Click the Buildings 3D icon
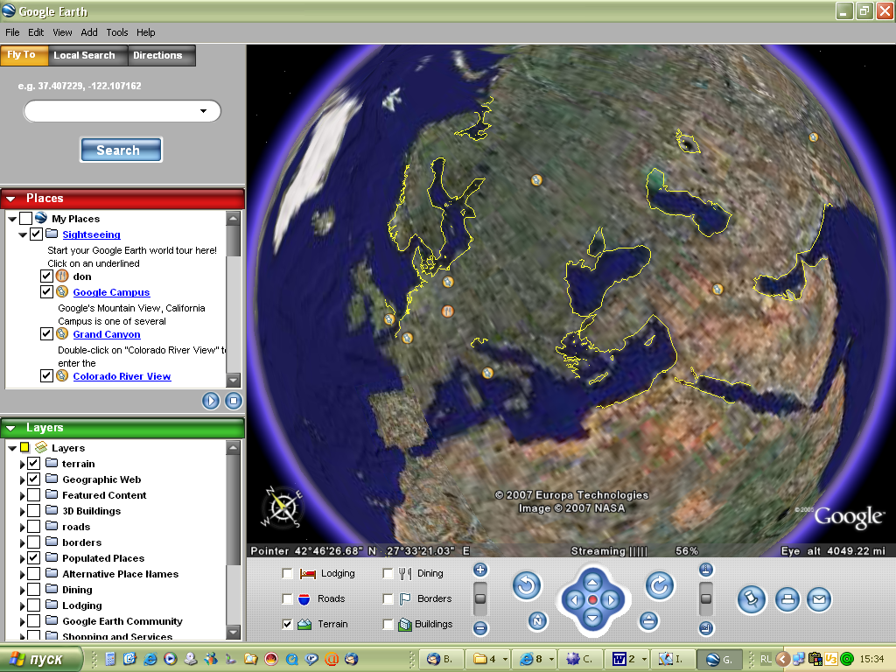The width and height of the screenshot is (896, 672). point(404,624)
